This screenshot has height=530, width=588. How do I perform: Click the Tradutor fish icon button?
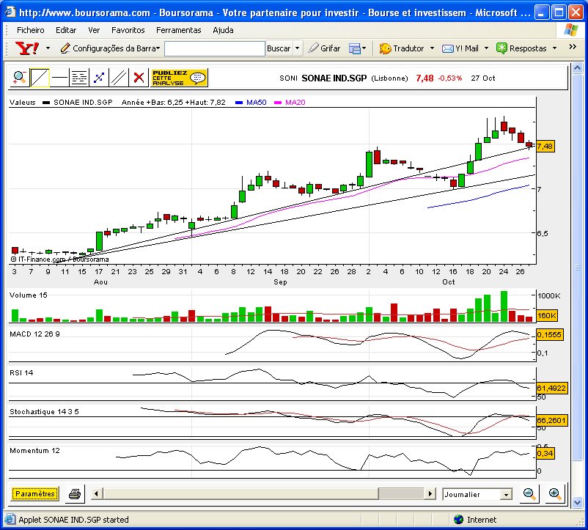point(402,48)
